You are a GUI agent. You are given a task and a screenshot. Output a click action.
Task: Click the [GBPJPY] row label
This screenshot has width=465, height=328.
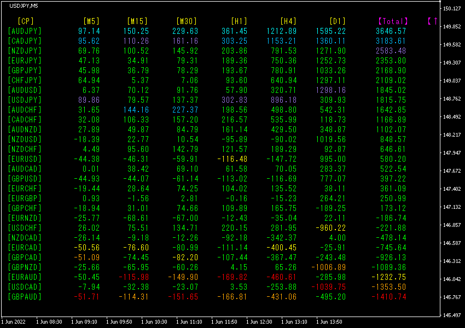(25, 71)
